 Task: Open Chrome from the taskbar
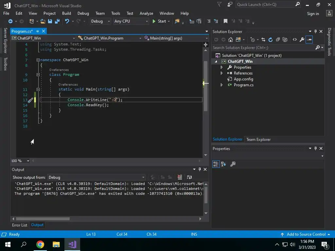[x=40, y=244]
